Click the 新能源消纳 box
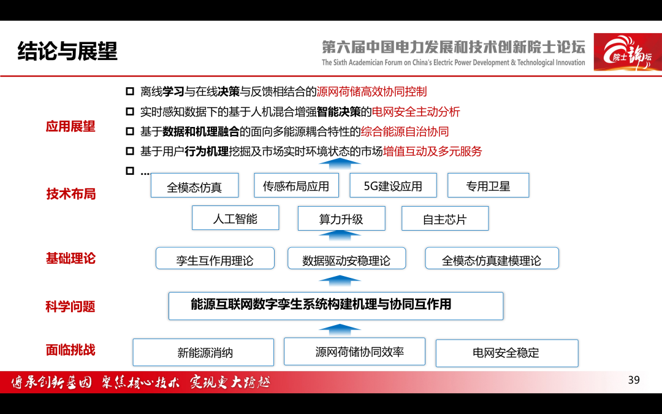 click(204, 352)
